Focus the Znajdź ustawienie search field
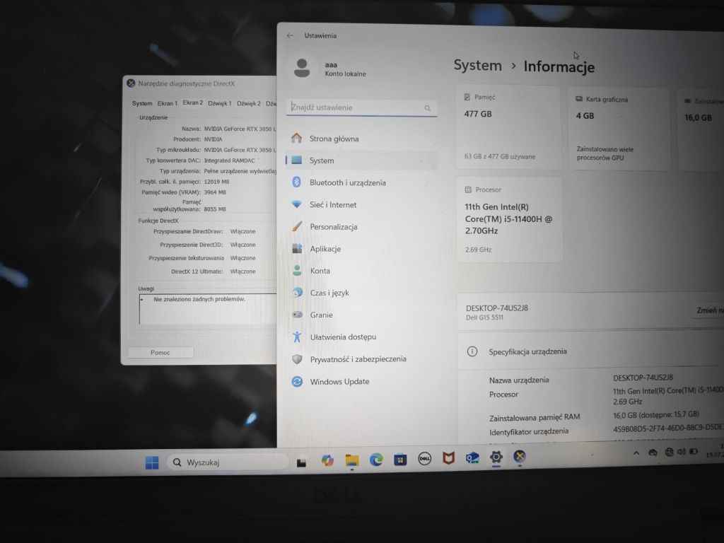The width and height of the screenshot is (724, 543). point(361,107)
